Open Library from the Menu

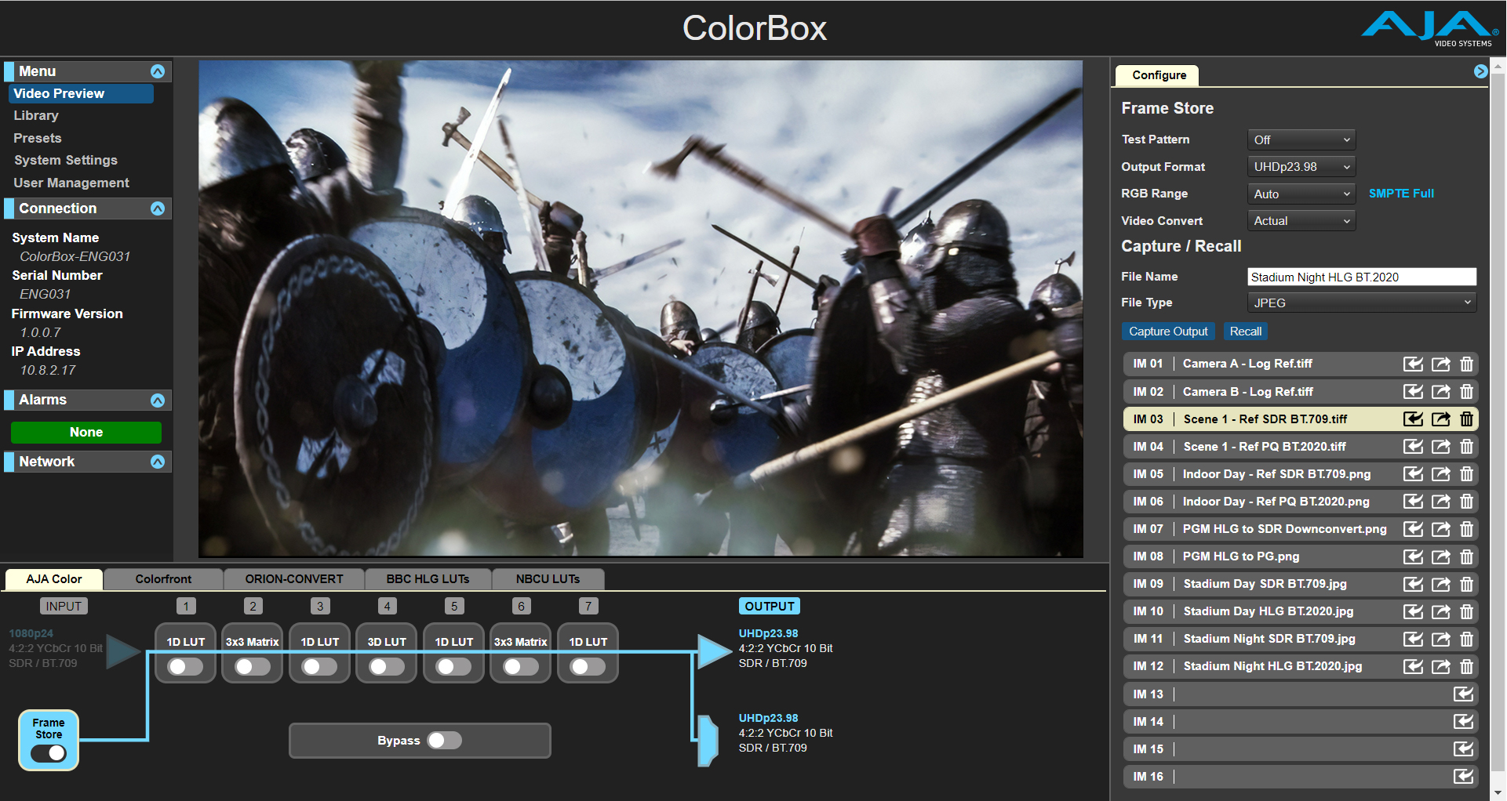pyautogui.click(x=36, y=115)
